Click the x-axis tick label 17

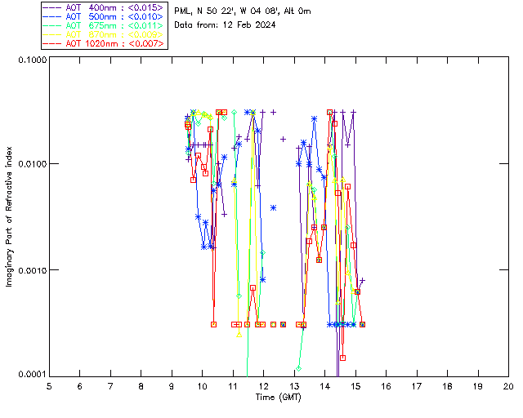(x=417, y=387)
